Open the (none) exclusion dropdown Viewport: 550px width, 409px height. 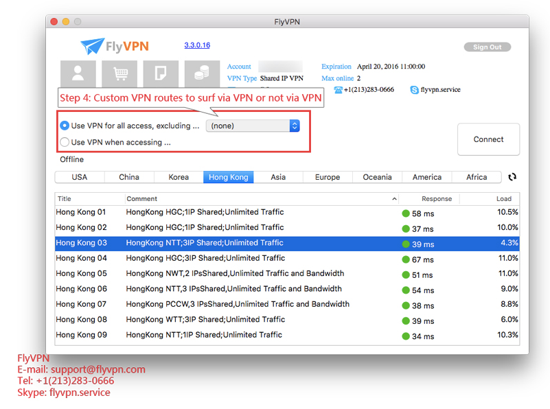[x=253, y=126]
